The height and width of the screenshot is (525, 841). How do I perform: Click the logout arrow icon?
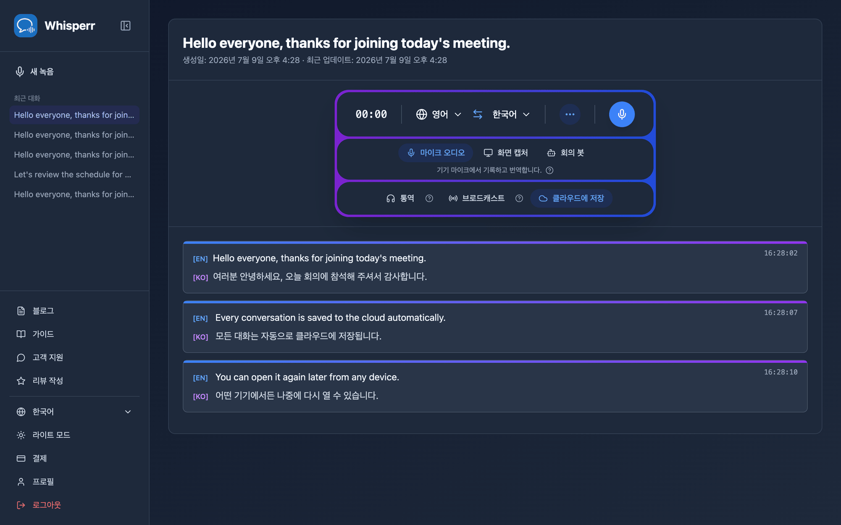(x=21, y=505)
